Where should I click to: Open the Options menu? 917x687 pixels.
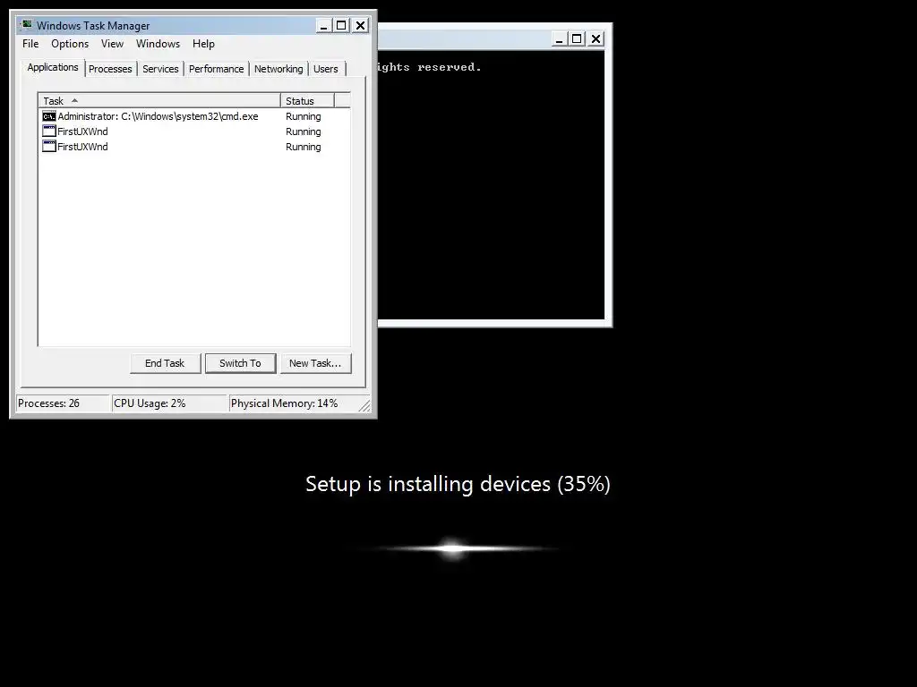pyautogui.click(x=70, y=44)
